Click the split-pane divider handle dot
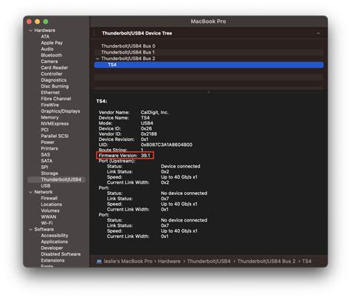351x298 pixels. tap(209, 92)
